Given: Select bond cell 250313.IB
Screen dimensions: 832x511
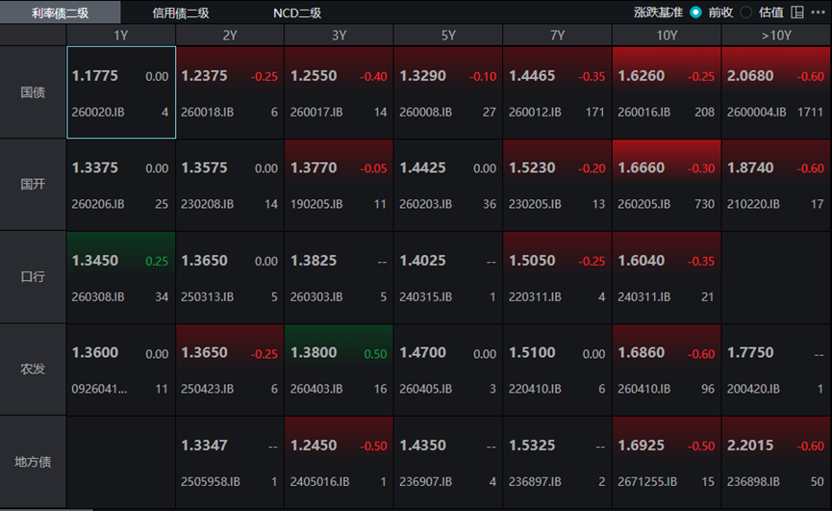Looking at the screenshot, I should click(230, 277).
